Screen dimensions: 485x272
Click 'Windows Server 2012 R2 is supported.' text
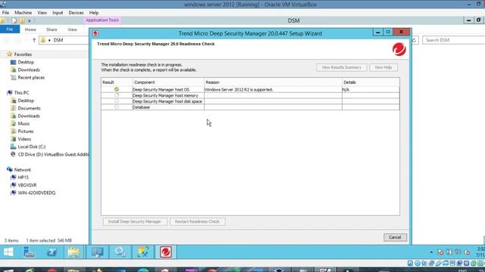point(239,89)
